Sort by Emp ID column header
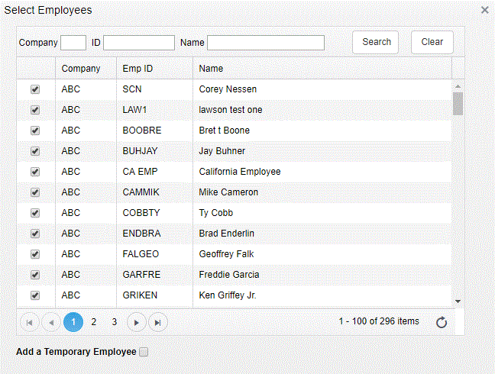The height and width of the screenshot is (374, 495). 154,68
